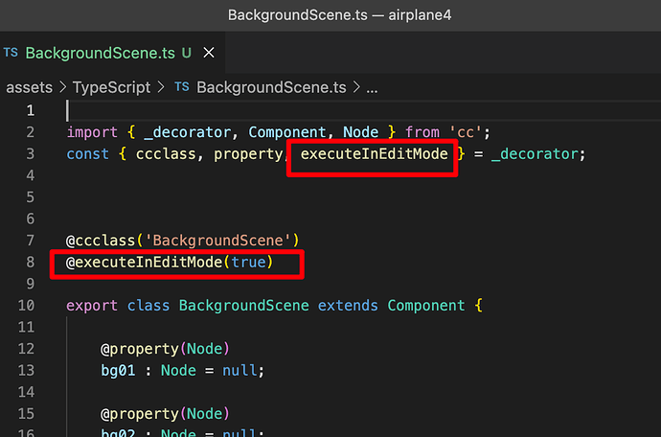Click the TS icon in the breadcrumb bar
The width and height of the screenshot is (661, 437).
182,87
